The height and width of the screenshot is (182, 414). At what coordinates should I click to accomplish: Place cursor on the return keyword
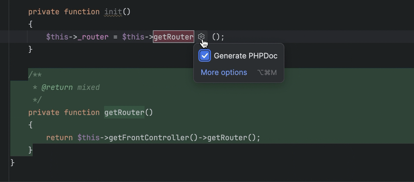(x=59, y=137)
